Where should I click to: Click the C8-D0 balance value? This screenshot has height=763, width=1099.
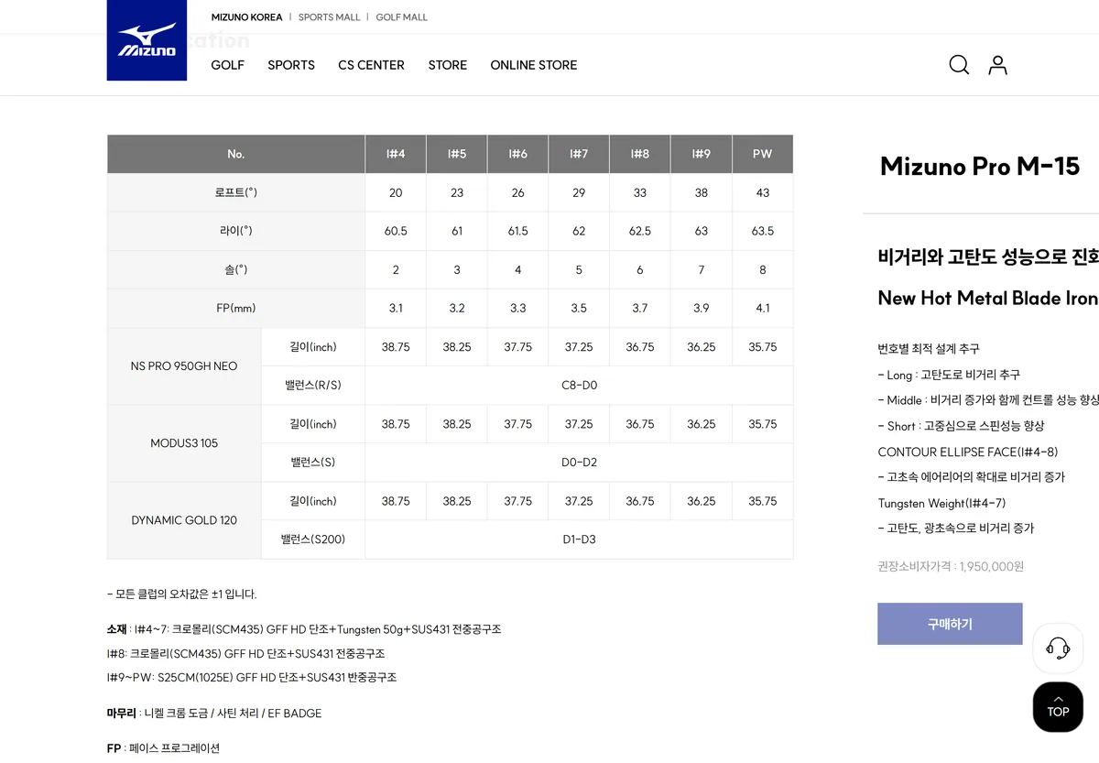click(x=579, y=386)
